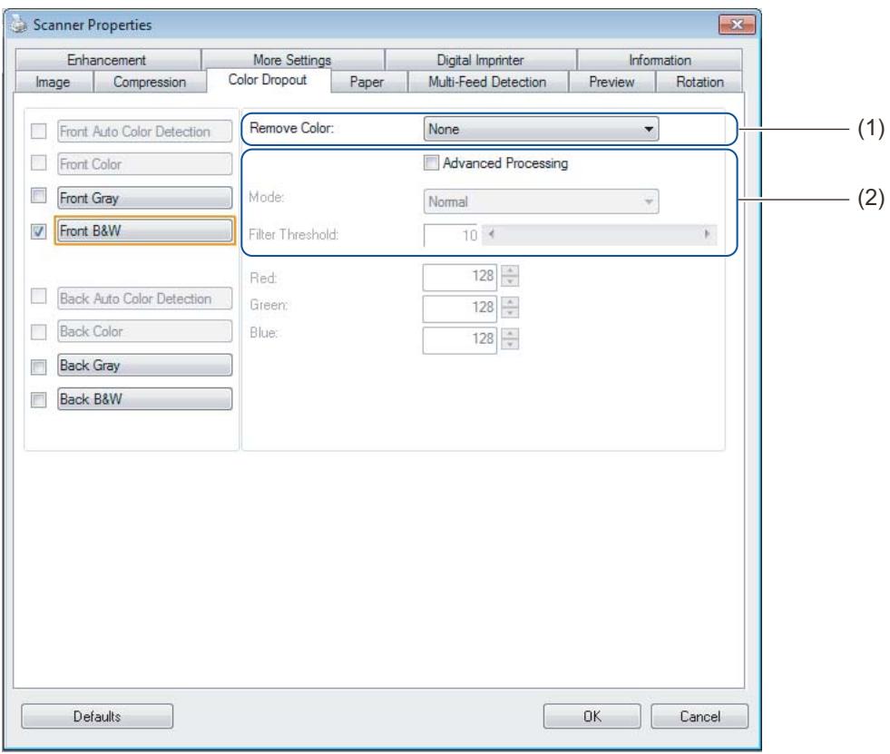Select the Front Gray button
The height and width of the screenshot is (754, 890).
tap(145, 198)
